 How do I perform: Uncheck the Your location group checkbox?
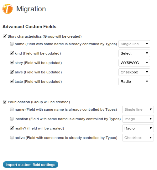(x=5, y=102)
